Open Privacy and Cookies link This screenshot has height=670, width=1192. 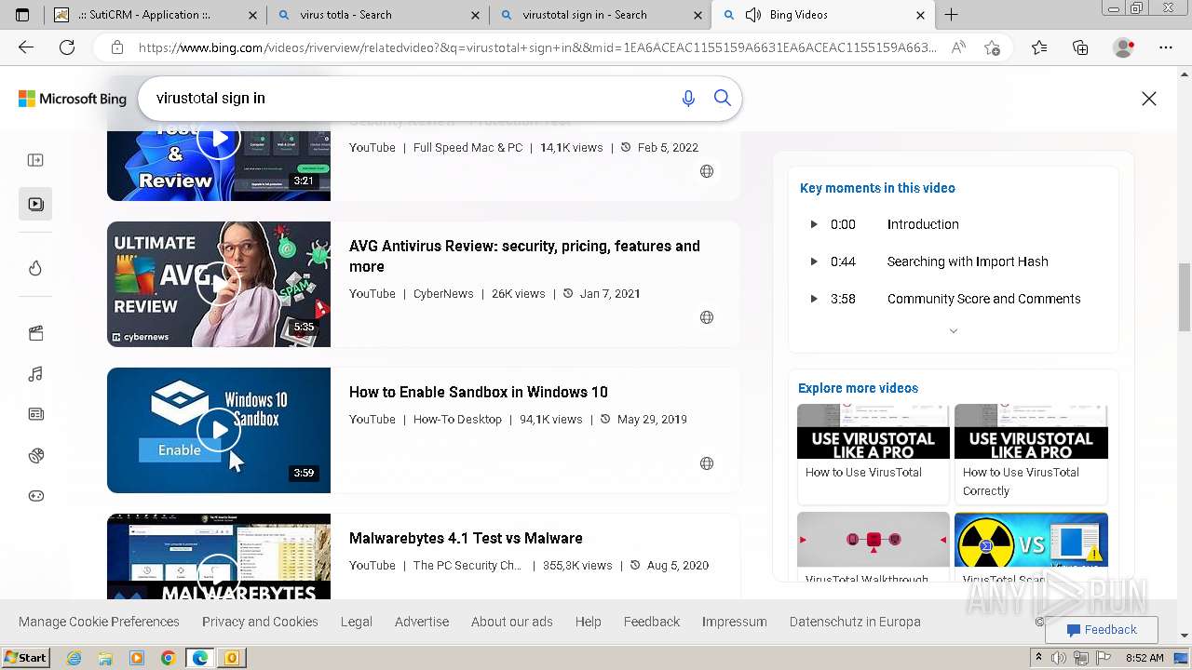[x=260, y=622]
